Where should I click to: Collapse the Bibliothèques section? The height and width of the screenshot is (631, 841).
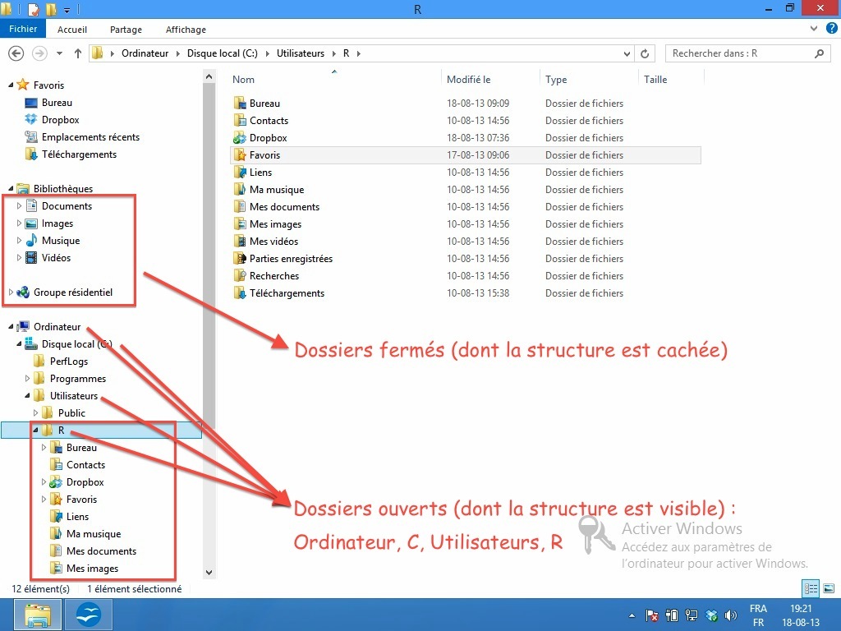[11, 188]
